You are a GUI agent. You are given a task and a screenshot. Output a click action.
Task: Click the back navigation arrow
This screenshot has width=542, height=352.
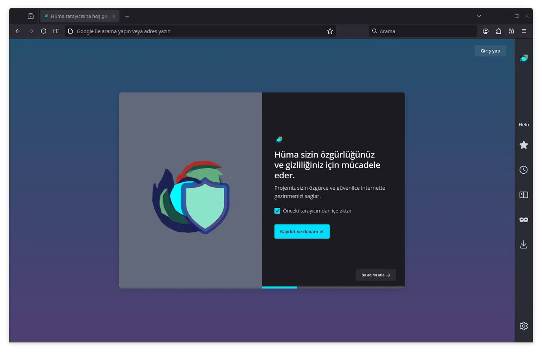point(18,31)
